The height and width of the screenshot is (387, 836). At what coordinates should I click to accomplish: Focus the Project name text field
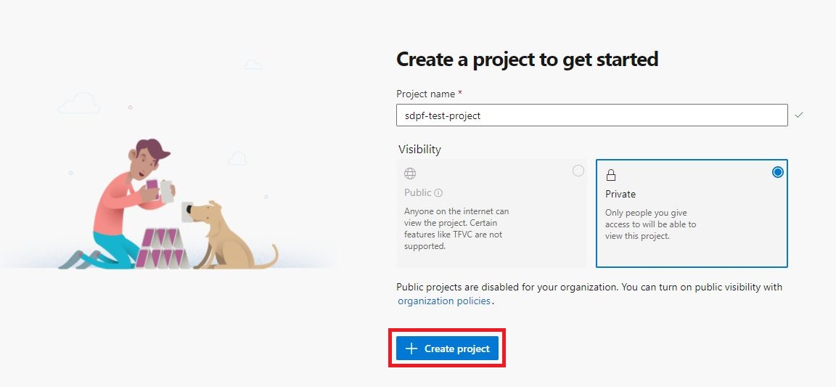click(591, 115)
